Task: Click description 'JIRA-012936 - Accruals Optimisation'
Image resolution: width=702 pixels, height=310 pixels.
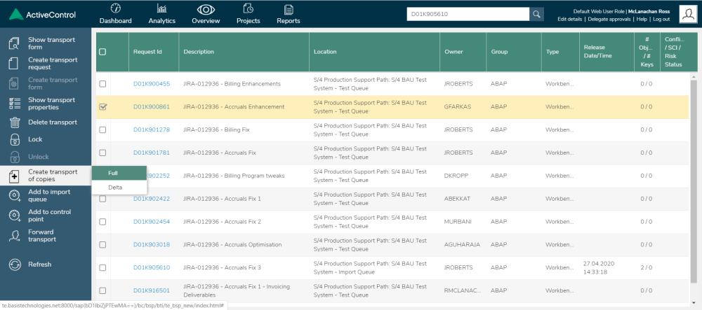Action: 232,244
